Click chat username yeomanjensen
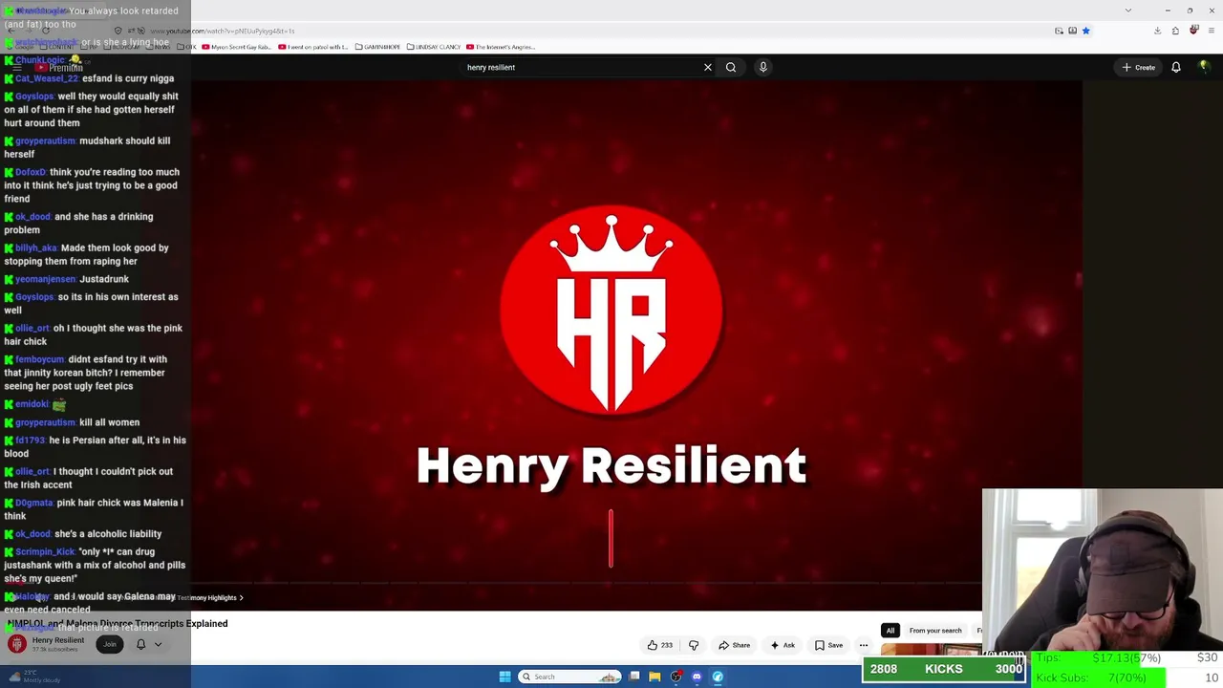Screen dimensions: 1223x688 pyautogui.click(x=45, y=279)
